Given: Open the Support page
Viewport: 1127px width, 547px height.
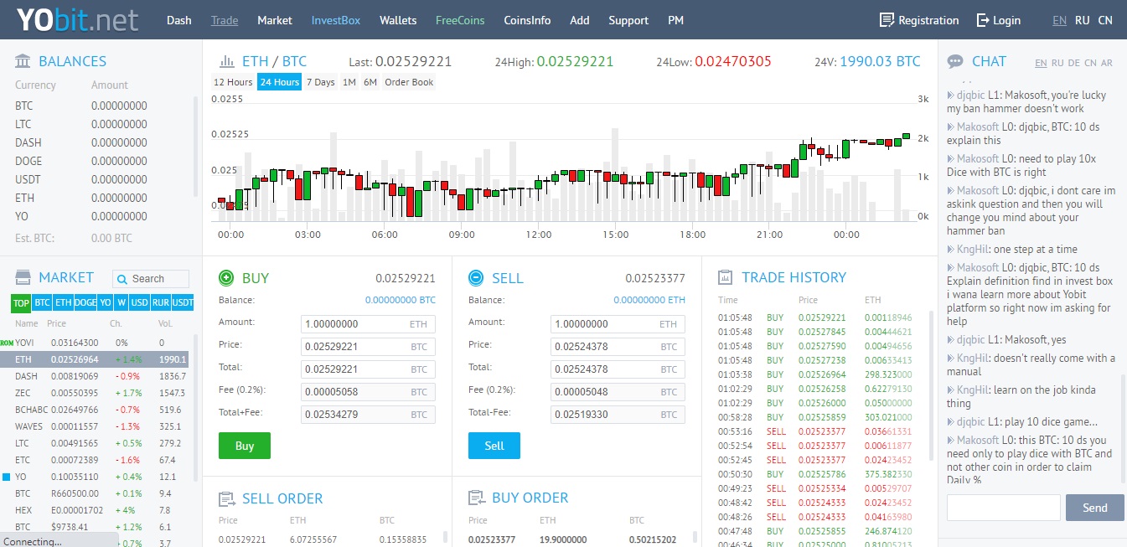Looking at the screenshot, I should pos(628,20).
